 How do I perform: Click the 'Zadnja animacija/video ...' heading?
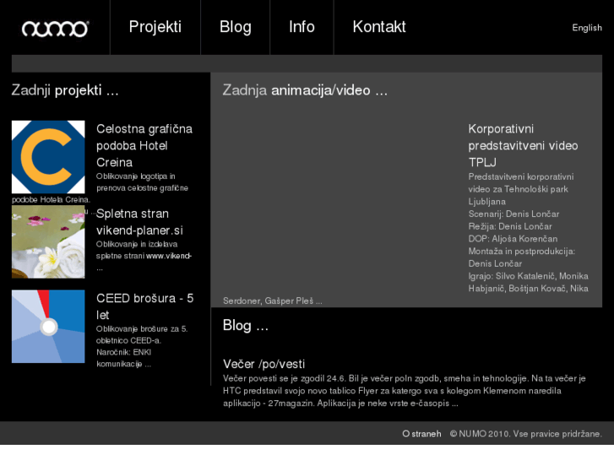pos(305,90)
